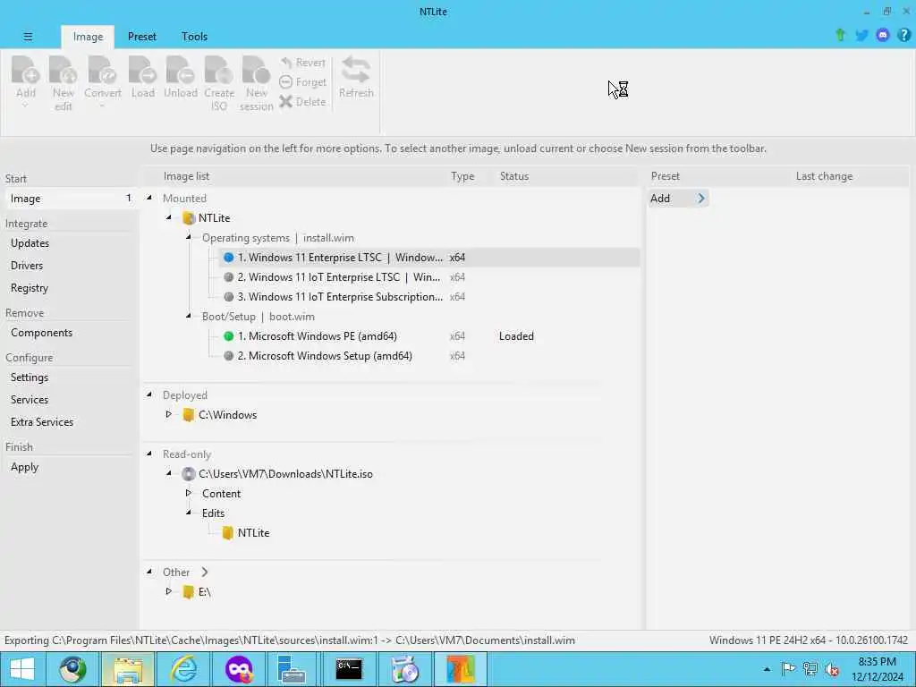Click the Unload toolbar icon
The height and width of the screenshot is (687, 916).
coord(181,76)
